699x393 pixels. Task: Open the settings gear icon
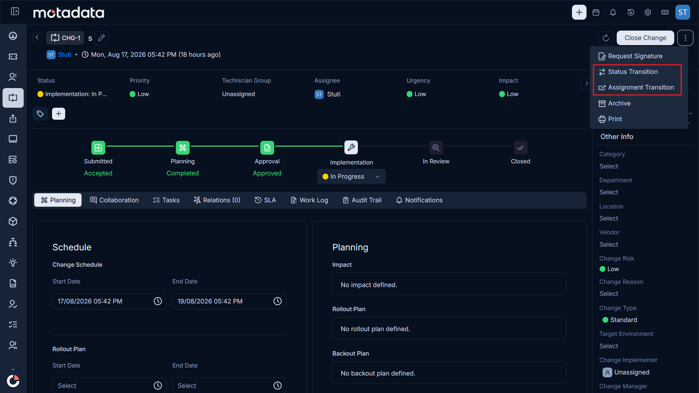[x=648, y=12]
